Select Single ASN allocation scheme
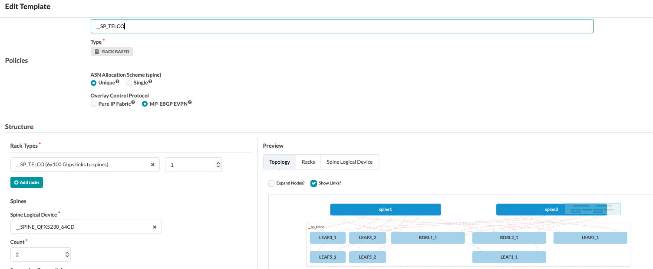 [x=129, y=83]
